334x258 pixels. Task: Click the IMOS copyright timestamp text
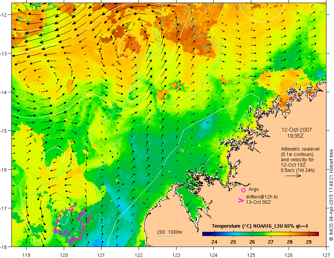331,195
